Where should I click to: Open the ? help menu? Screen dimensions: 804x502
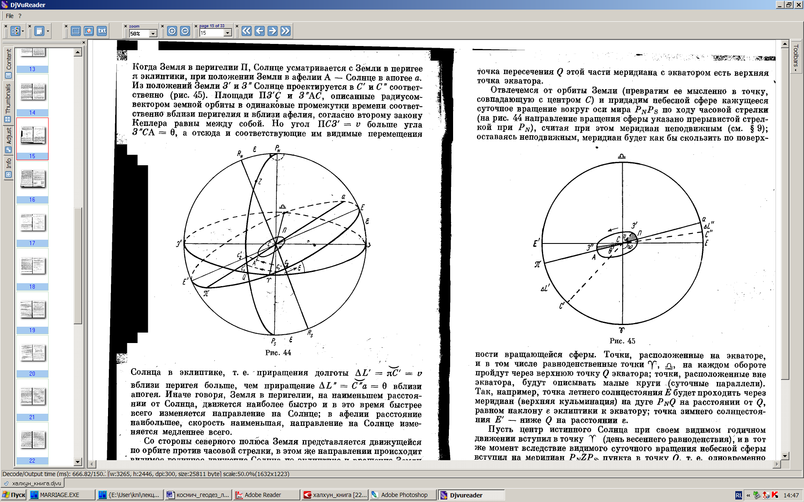point(20,16)
